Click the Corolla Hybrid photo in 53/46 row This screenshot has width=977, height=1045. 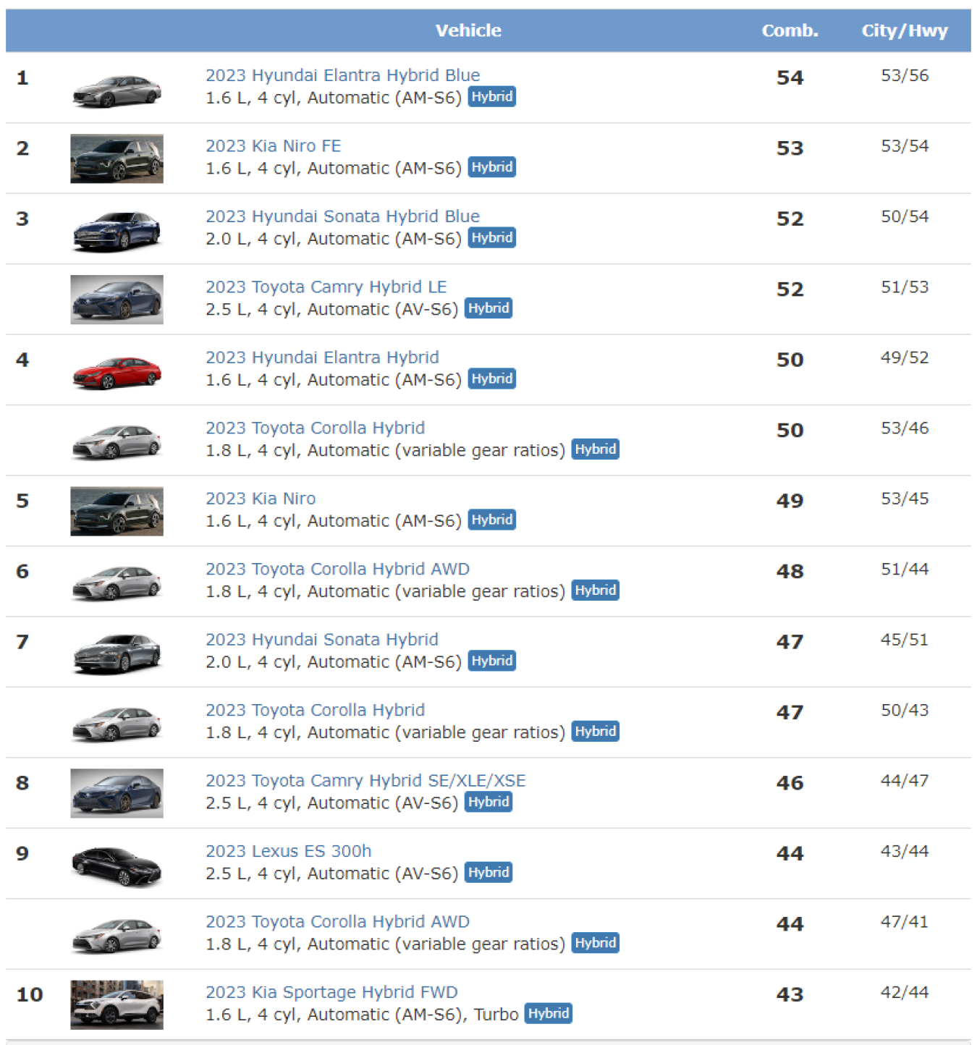(117, 441)
